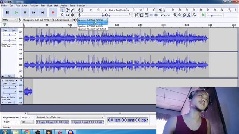Click the Zoom Toggle icon
239x134 pixels.
[x=194, y=15]
